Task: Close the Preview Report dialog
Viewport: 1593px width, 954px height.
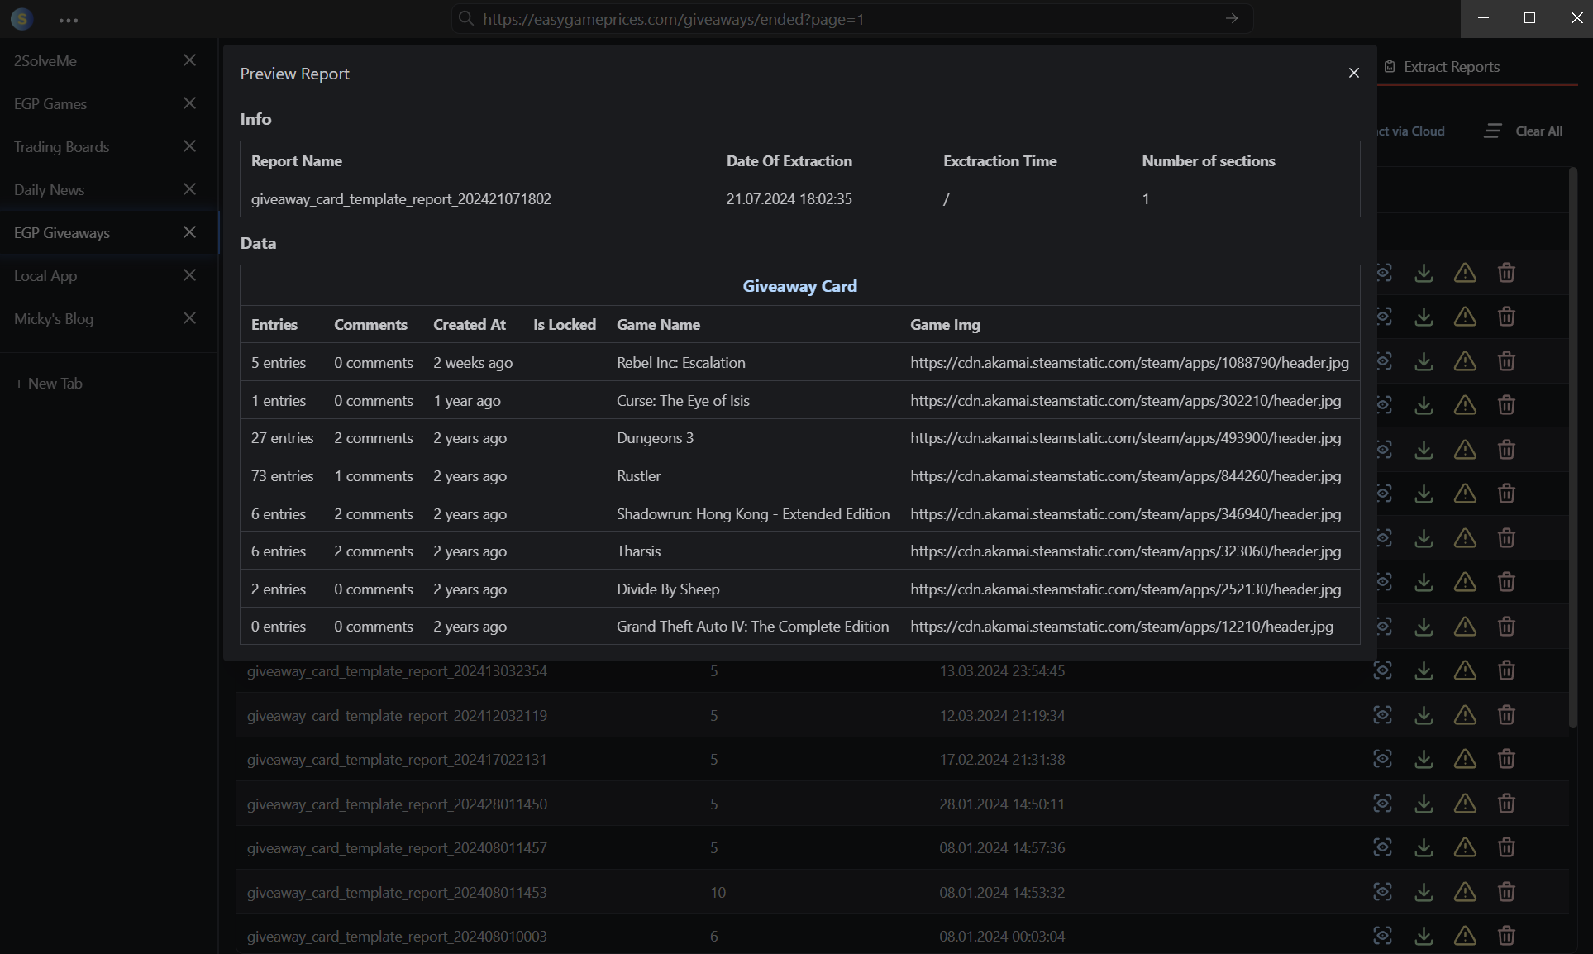Action: click(x=1353, y=73)
